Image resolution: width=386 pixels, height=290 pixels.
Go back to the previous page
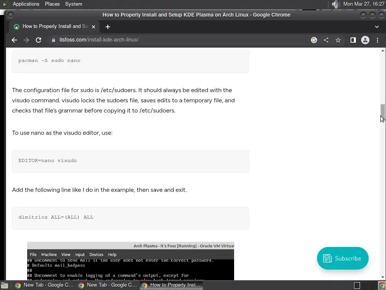[x=14, y=40]
